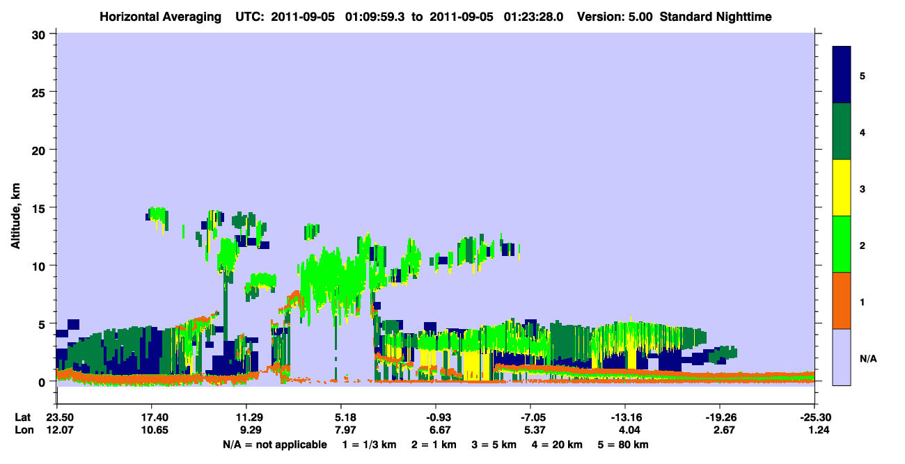The height and width of the screenshot is (464, 905).
Task: Click the y-axis tick label 25
Action: [40, 92]
